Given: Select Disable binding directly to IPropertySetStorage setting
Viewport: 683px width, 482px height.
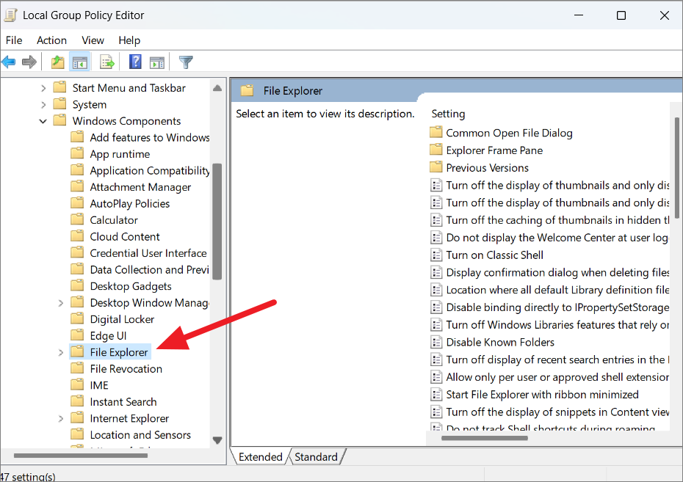Looking at the screenshot, I should [557, 307].
